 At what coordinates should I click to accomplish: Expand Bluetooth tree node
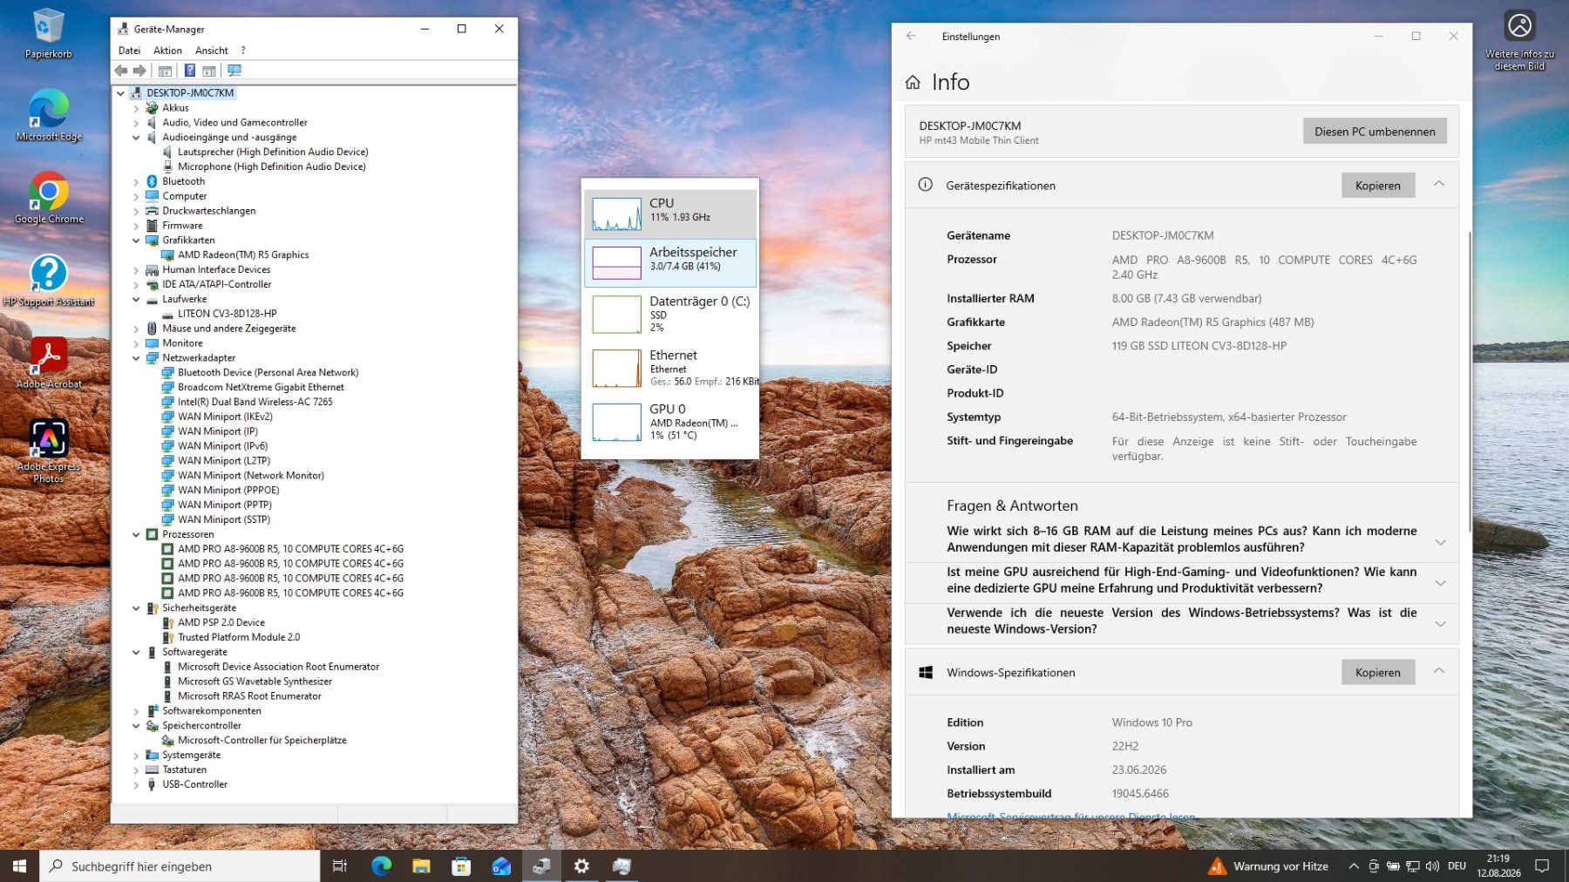point(136,181)
